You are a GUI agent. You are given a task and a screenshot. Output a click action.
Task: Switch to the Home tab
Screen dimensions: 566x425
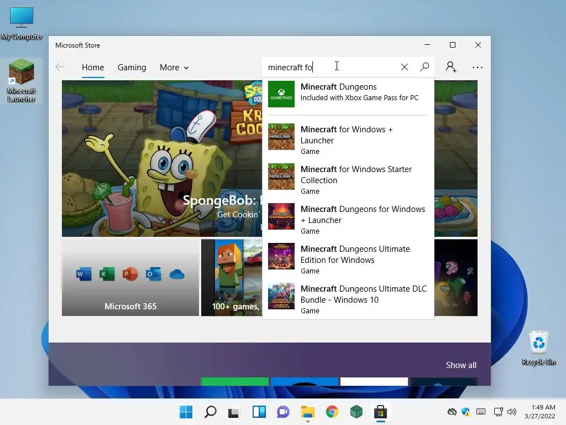93,67
